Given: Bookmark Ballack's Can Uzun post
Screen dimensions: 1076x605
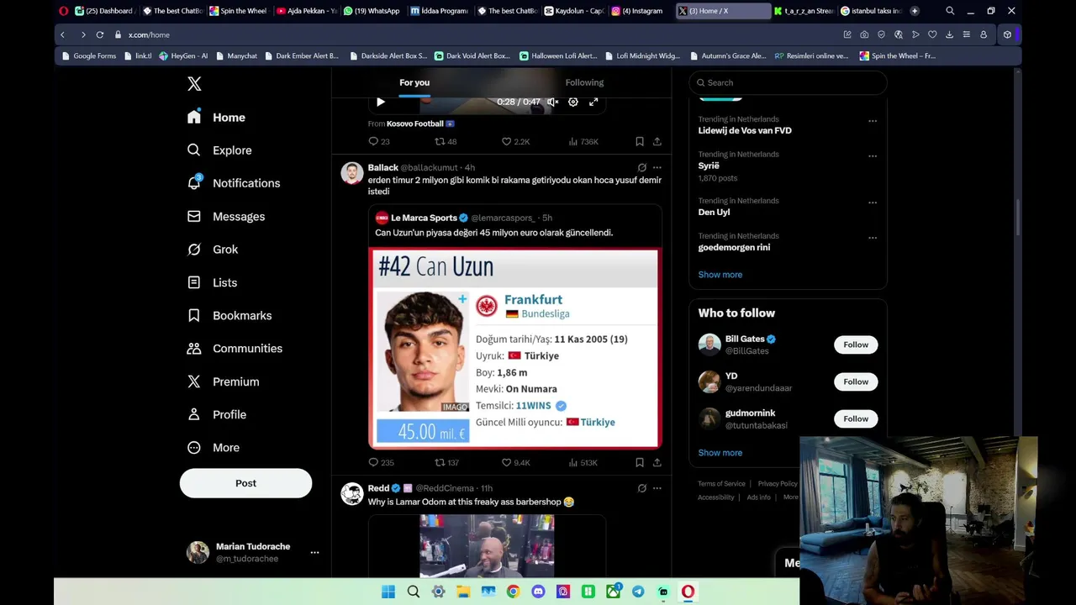Looking at the screenshot, I should [x=640, y=462].
